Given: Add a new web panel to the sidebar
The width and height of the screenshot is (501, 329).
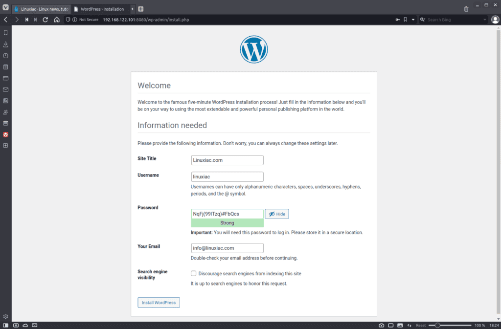Looking at the screenshot, I should pos(5,146).
